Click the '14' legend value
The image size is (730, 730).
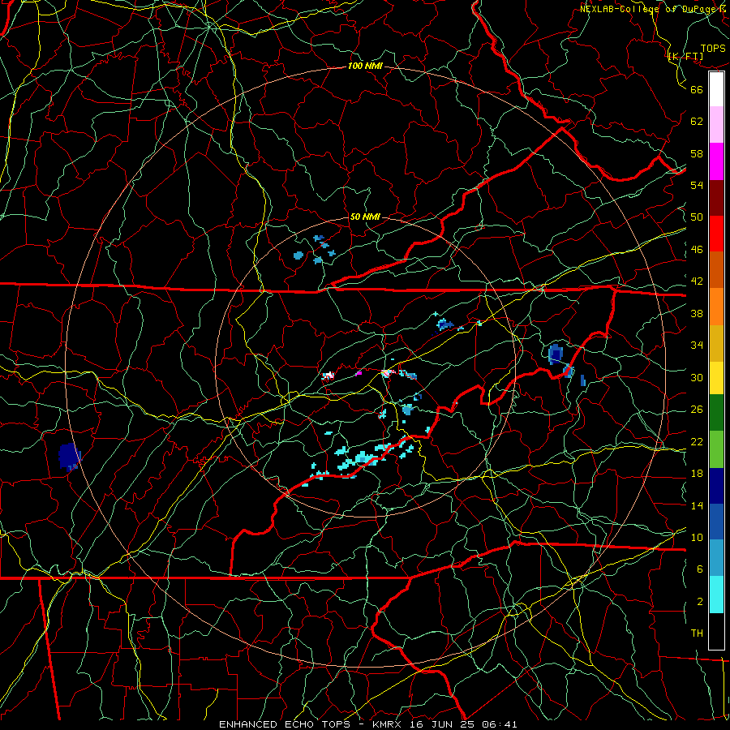tap(697, 505)
